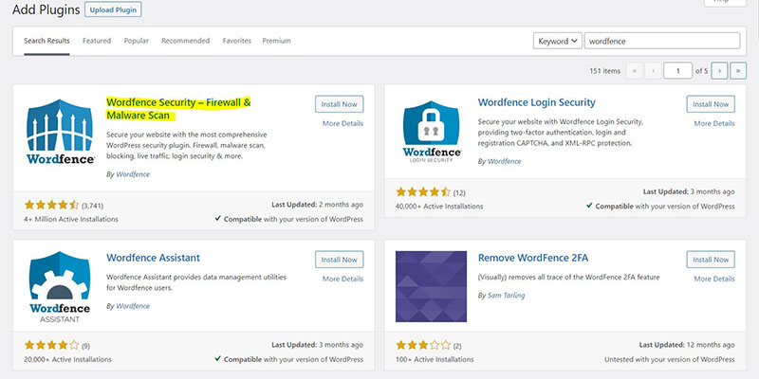Screen dimensions: 759x379
Task: Click Untested with your version of WordPress
Action: 670,359
